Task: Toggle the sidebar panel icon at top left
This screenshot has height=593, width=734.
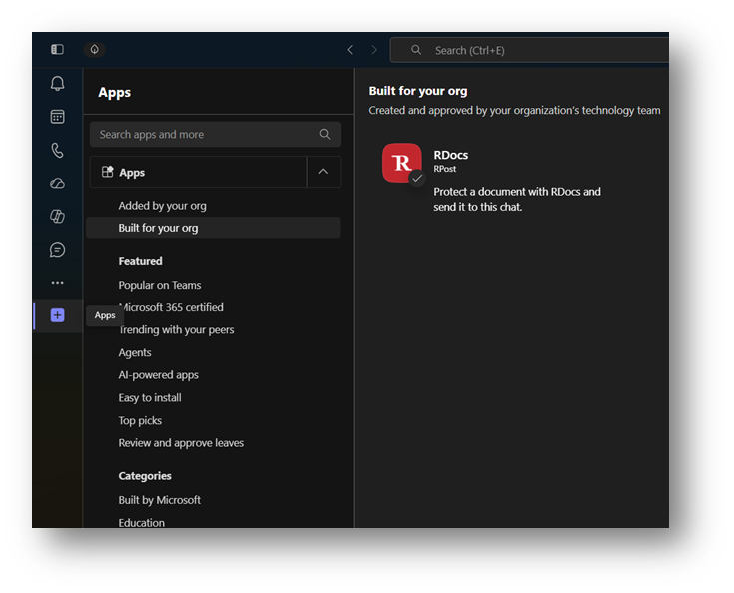Action: pyautogui.click(x=57, y=49)
